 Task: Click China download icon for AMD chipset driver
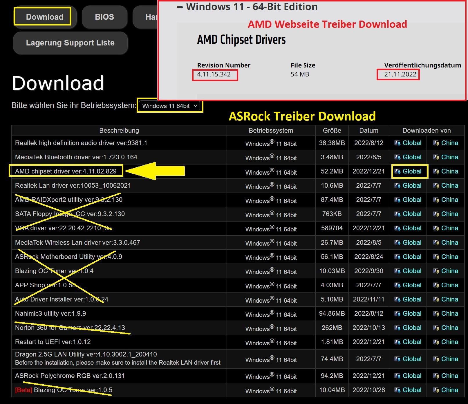[436, 171]
